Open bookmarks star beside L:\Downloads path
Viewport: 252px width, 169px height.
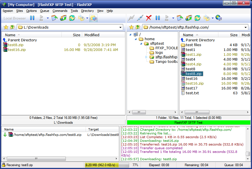coord(5,27)
